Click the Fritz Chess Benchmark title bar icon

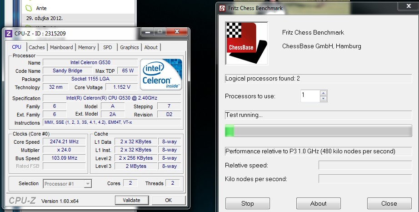click(222, 8)
